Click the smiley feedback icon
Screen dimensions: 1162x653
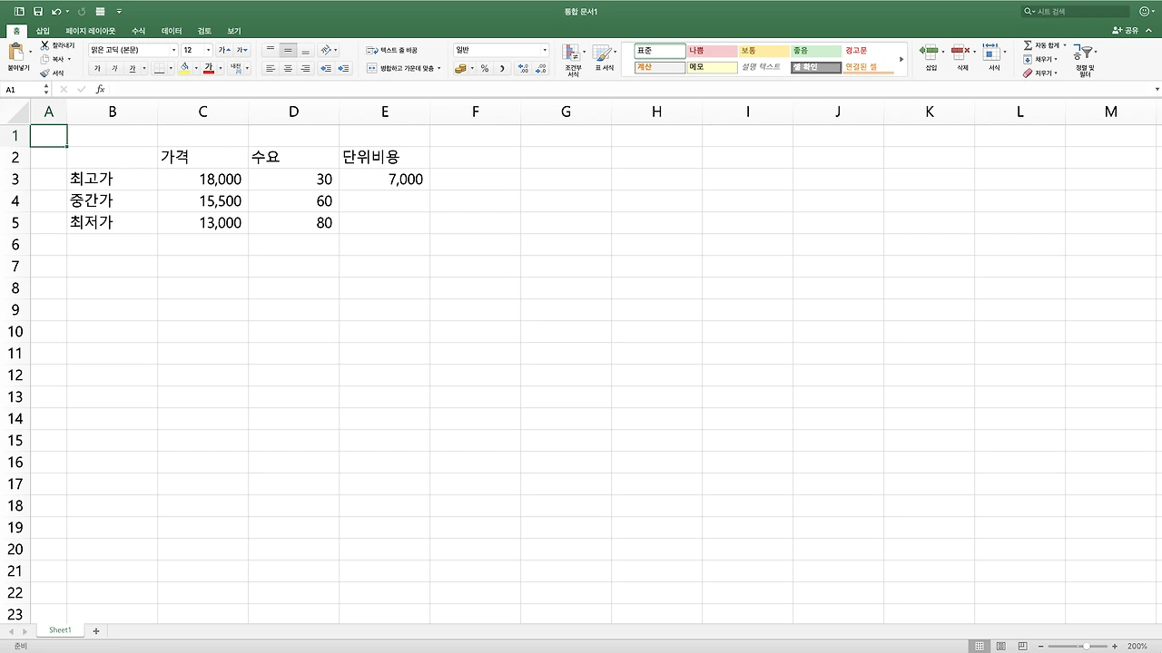click(1143, 12)
